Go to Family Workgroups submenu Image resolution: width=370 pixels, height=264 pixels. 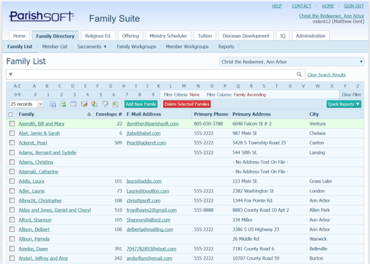click(x=136, y=46)
